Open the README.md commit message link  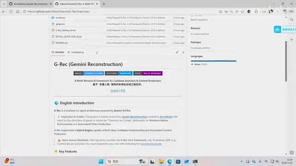pos(136,43)
